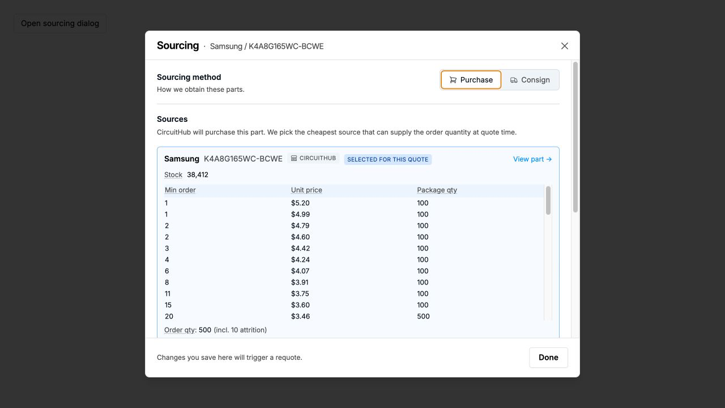The image size is (725, 408).
Task: Close the Sourcing dialog with the X
Action: pyautogui.click(x=564, y=46)
